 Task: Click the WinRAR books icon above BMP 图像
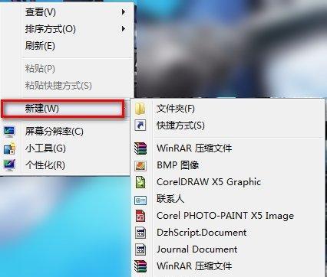click(x=140, y=148)
